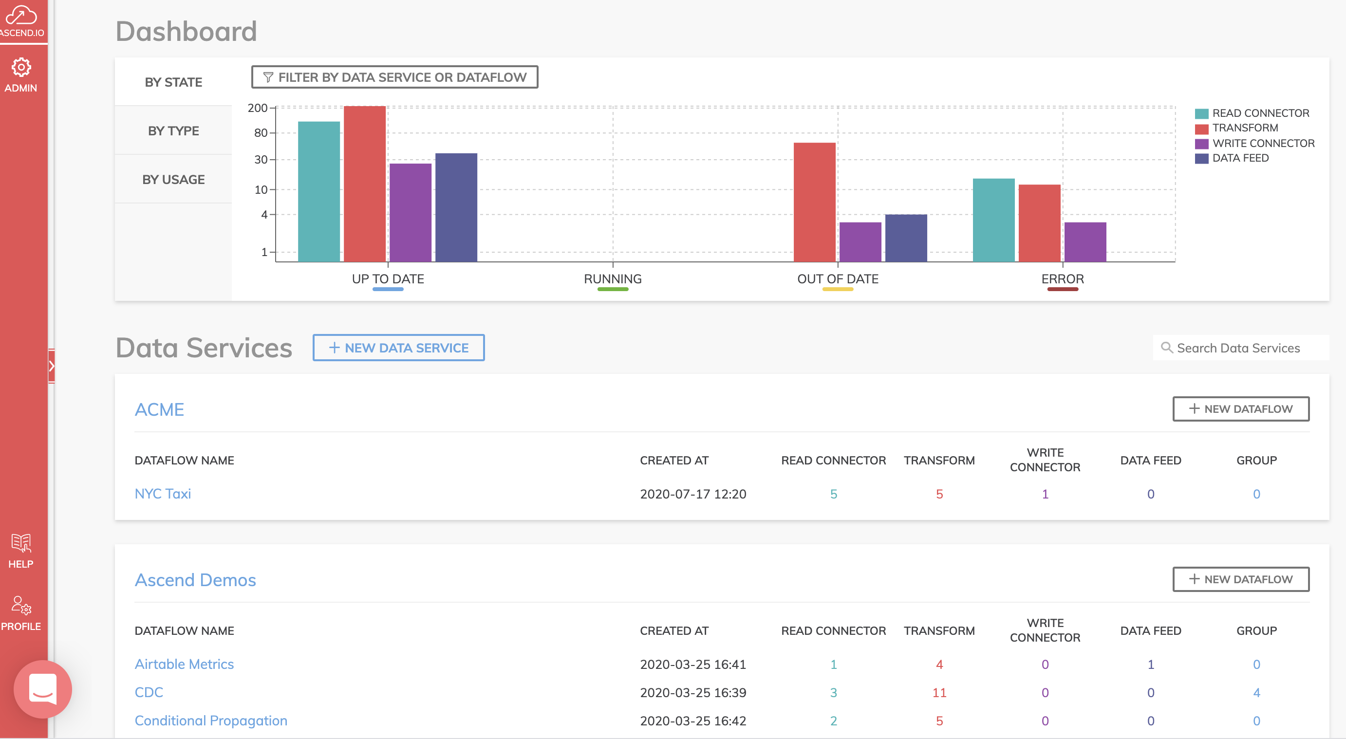The image size is (1346, 739).
Task: Click Airtable Metrics transform count 4
Action: (x=939, y=664)
